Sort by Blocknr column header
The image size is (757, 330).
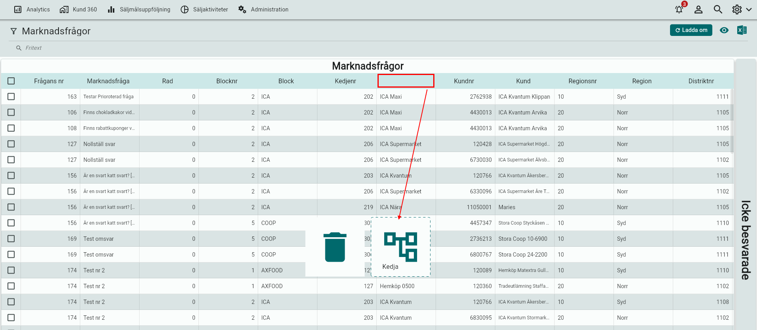coord(227,81)
